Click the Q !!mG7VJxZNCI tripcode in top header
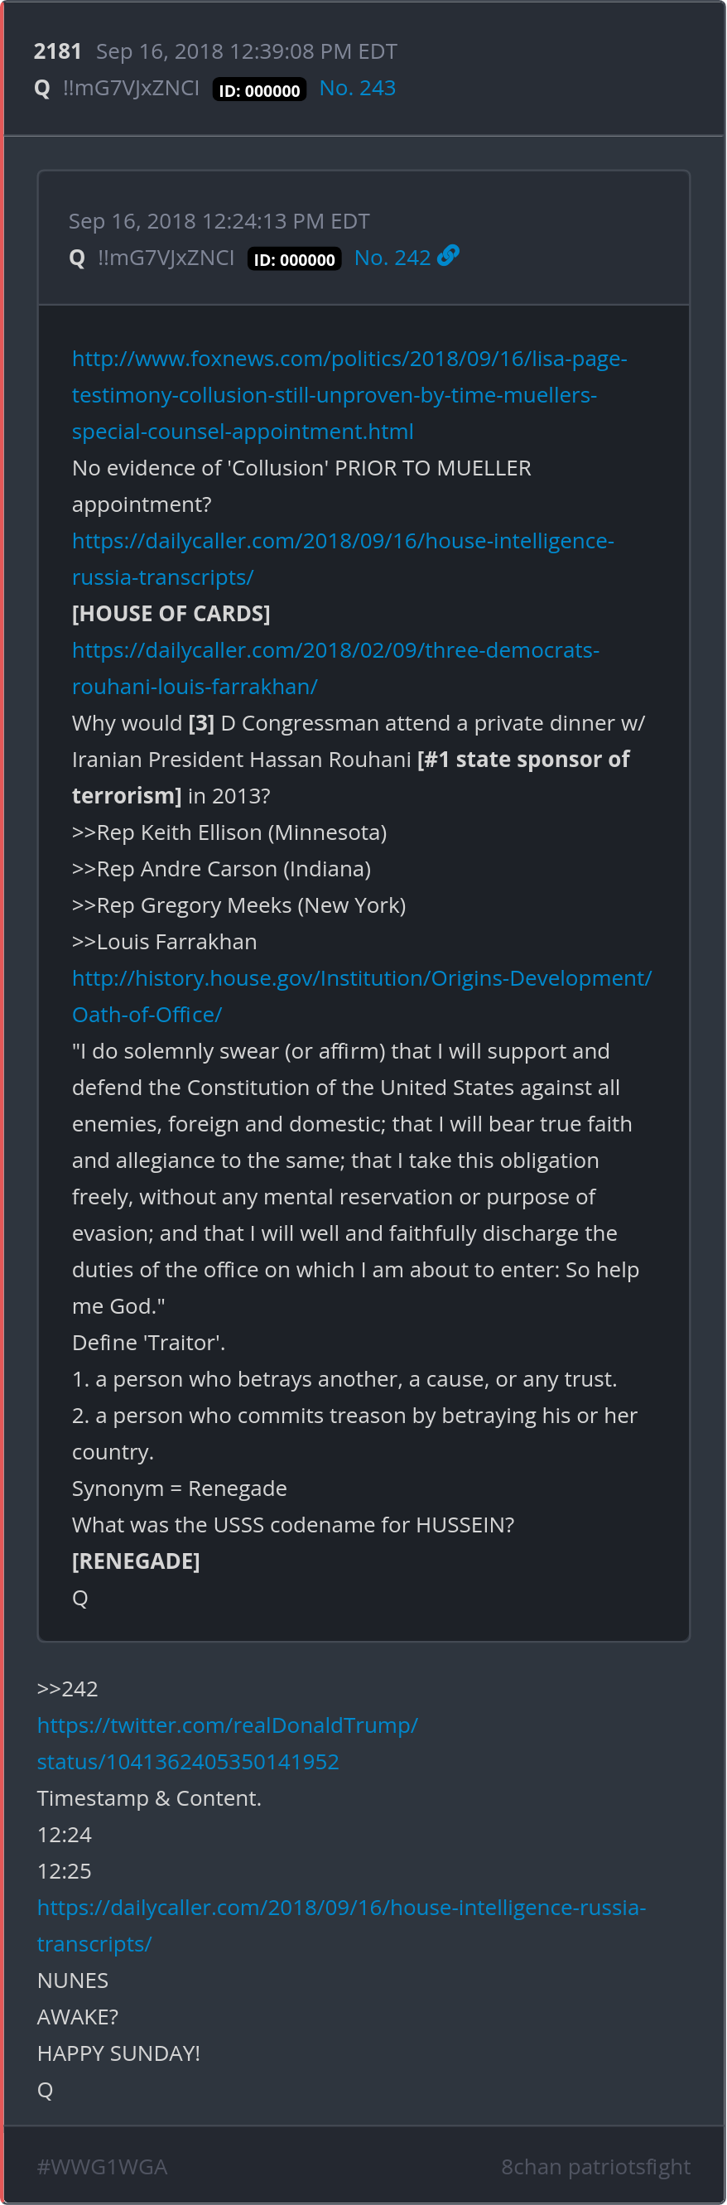Viewport: 727px width, 2205px height. [116, 88]
